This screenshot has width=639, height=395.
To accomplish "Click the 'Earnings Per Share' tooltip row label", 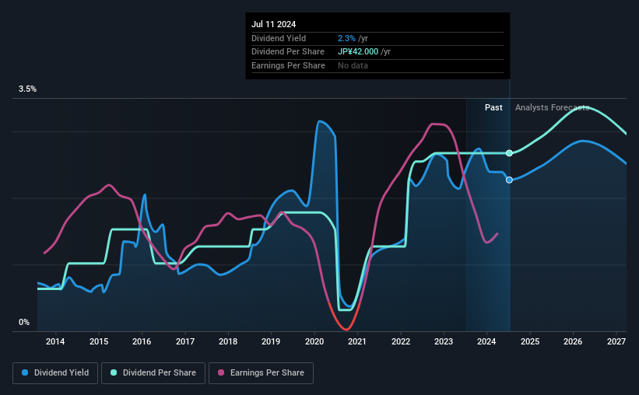I will click(288, 65).
